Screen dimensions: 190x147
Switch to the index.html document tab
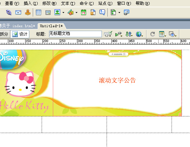pos(18,26)
